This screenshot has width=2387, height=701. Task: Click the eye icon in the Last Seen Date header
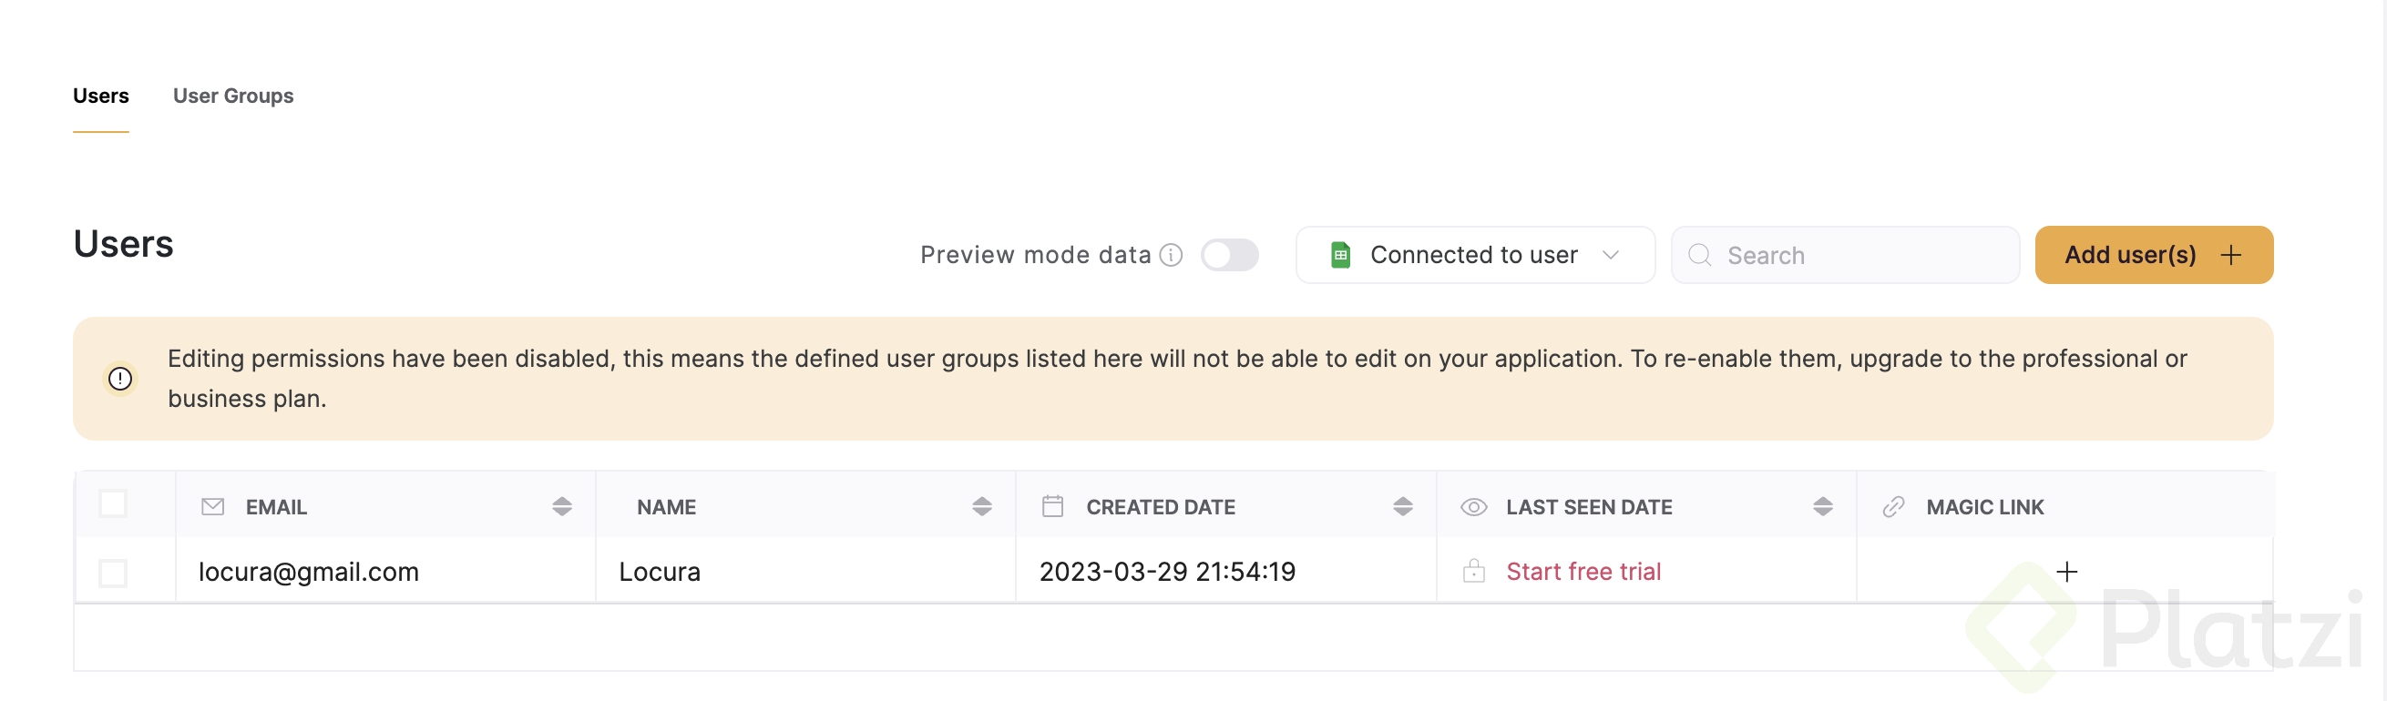click(1473, 506)
